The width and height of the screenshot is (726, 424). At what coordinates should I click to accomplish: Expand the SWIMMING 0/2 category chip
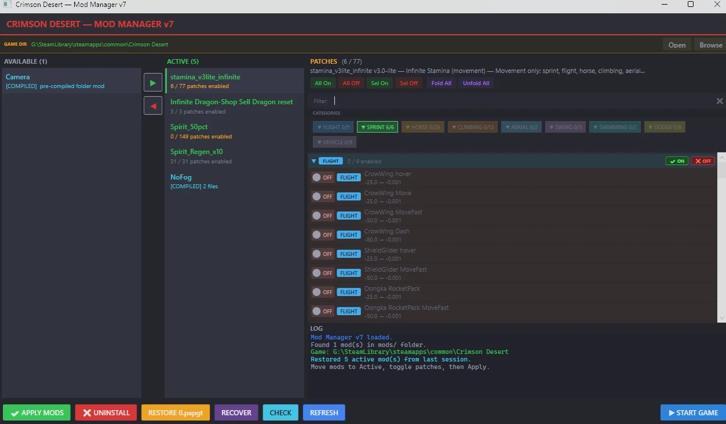(615, 127)
